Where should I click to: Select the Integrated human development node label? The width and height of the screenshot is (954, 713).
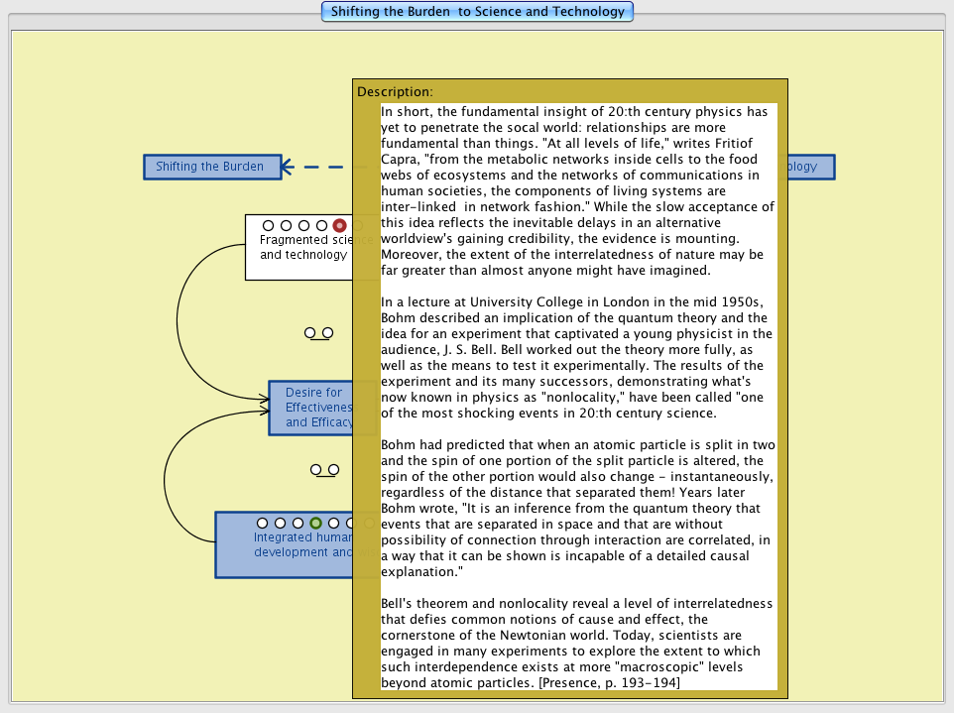tap(298, 545)
